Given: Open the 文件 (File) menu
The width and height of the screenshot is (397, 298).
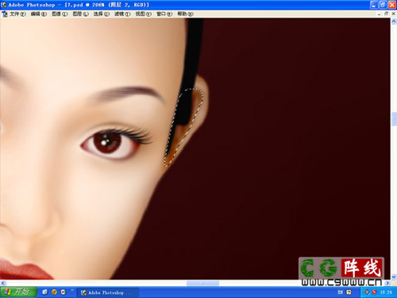Looking at the screenshot, I should point(17,14).
